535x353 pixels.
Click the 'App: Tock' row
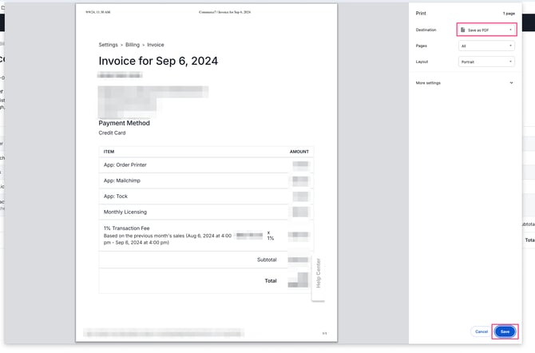pos(206,196)
